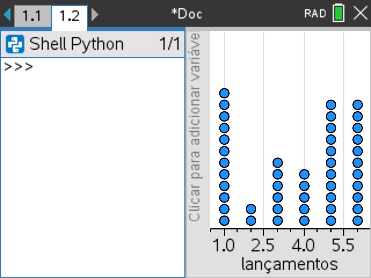Select the top dot of the value-5 column
371x278 pixels.
pyautogui.click(x=331, y=105)
